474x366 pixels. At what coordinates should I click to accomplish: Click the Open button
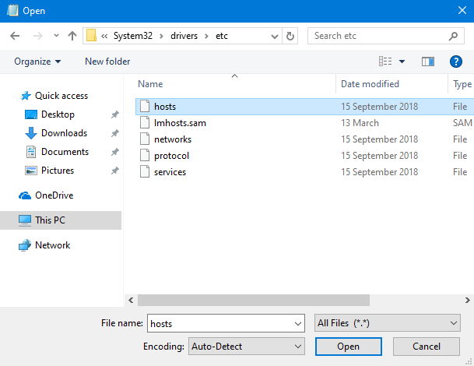click(348, 347)
